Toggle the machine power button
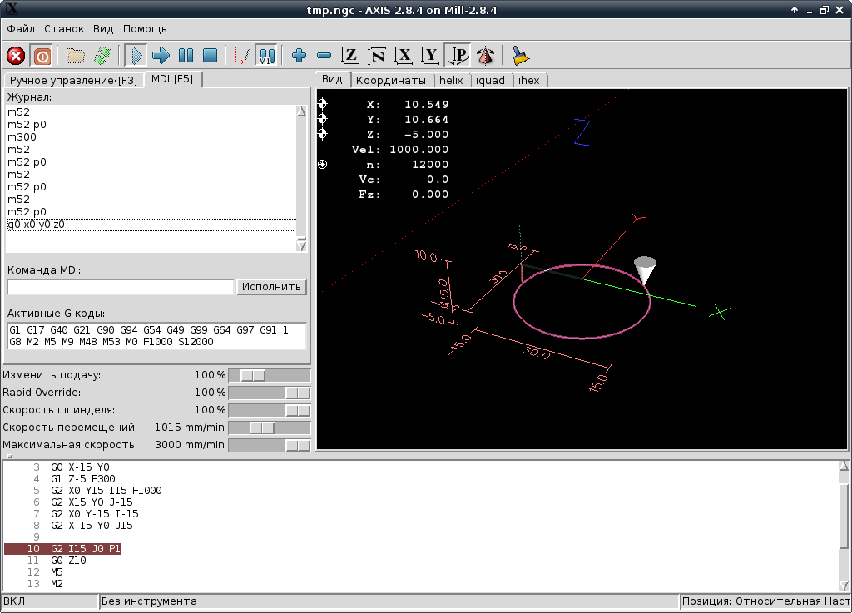This screenshot has height=613, width=852. pyautogui.click(x=42, y=56)
